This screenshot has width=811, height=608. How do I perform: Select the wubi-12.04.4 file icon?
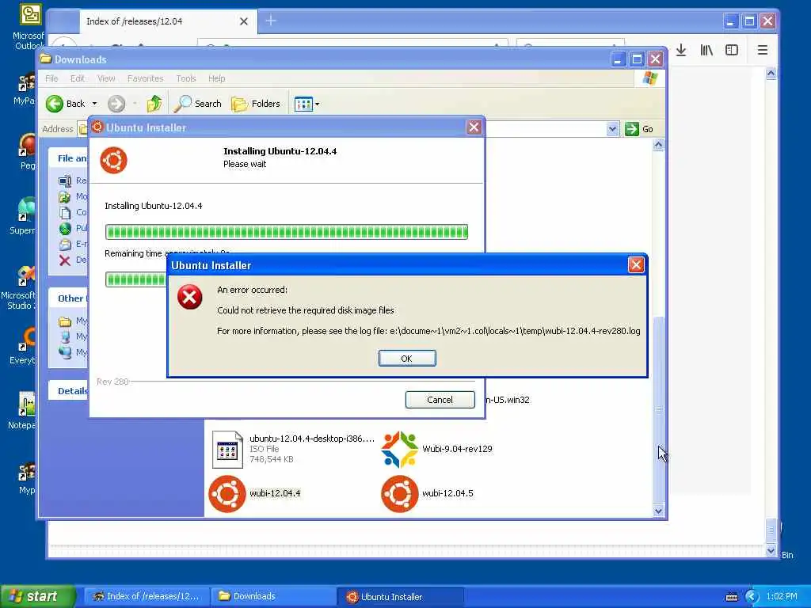[x=227, y=494]
